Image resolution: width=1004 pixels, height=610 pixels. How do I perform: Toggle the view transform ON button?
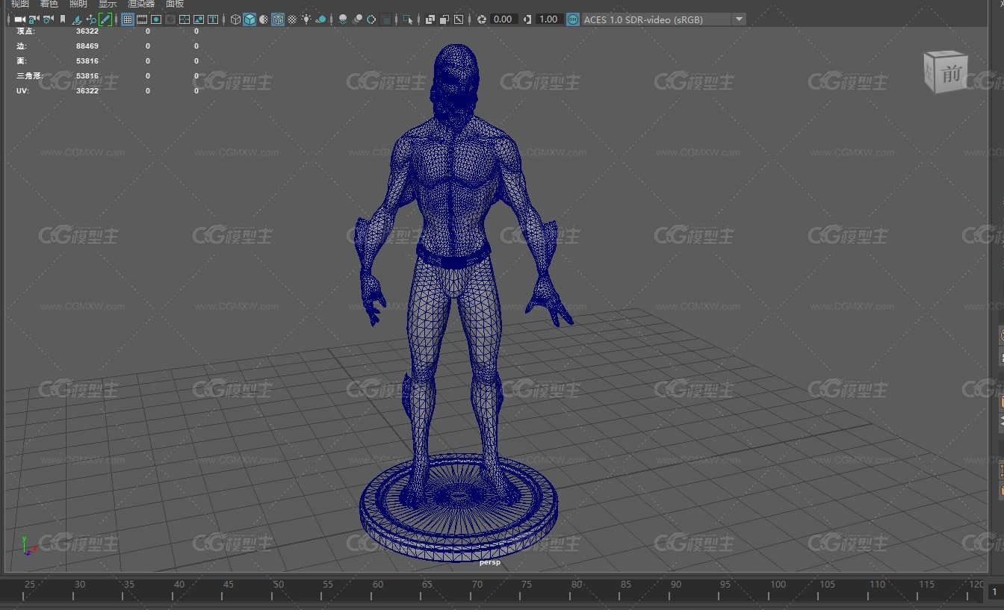point(572,19)
